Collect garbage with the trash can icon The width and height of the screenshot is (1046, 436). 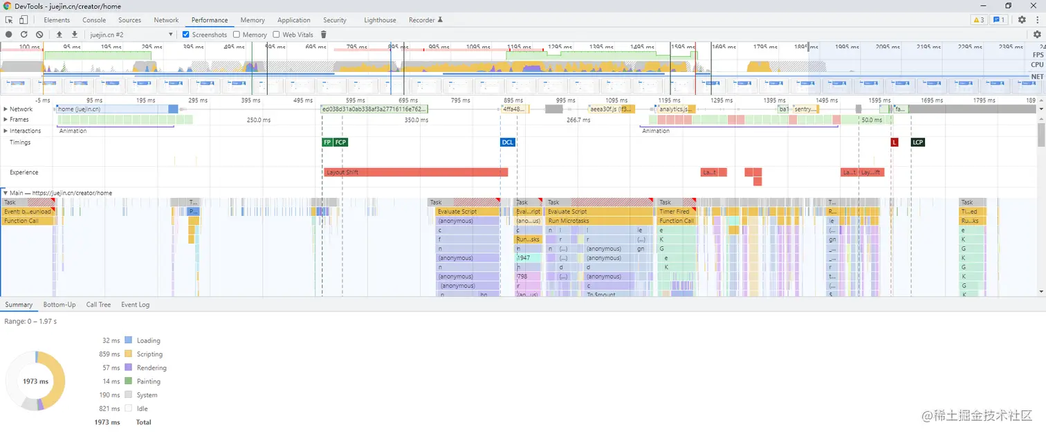click(323, 34)
